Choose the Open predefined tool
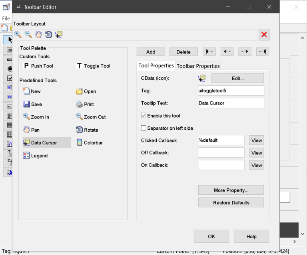Image resolution: width=307 pixels, height=255 pixels. click(x=86, y=91)
